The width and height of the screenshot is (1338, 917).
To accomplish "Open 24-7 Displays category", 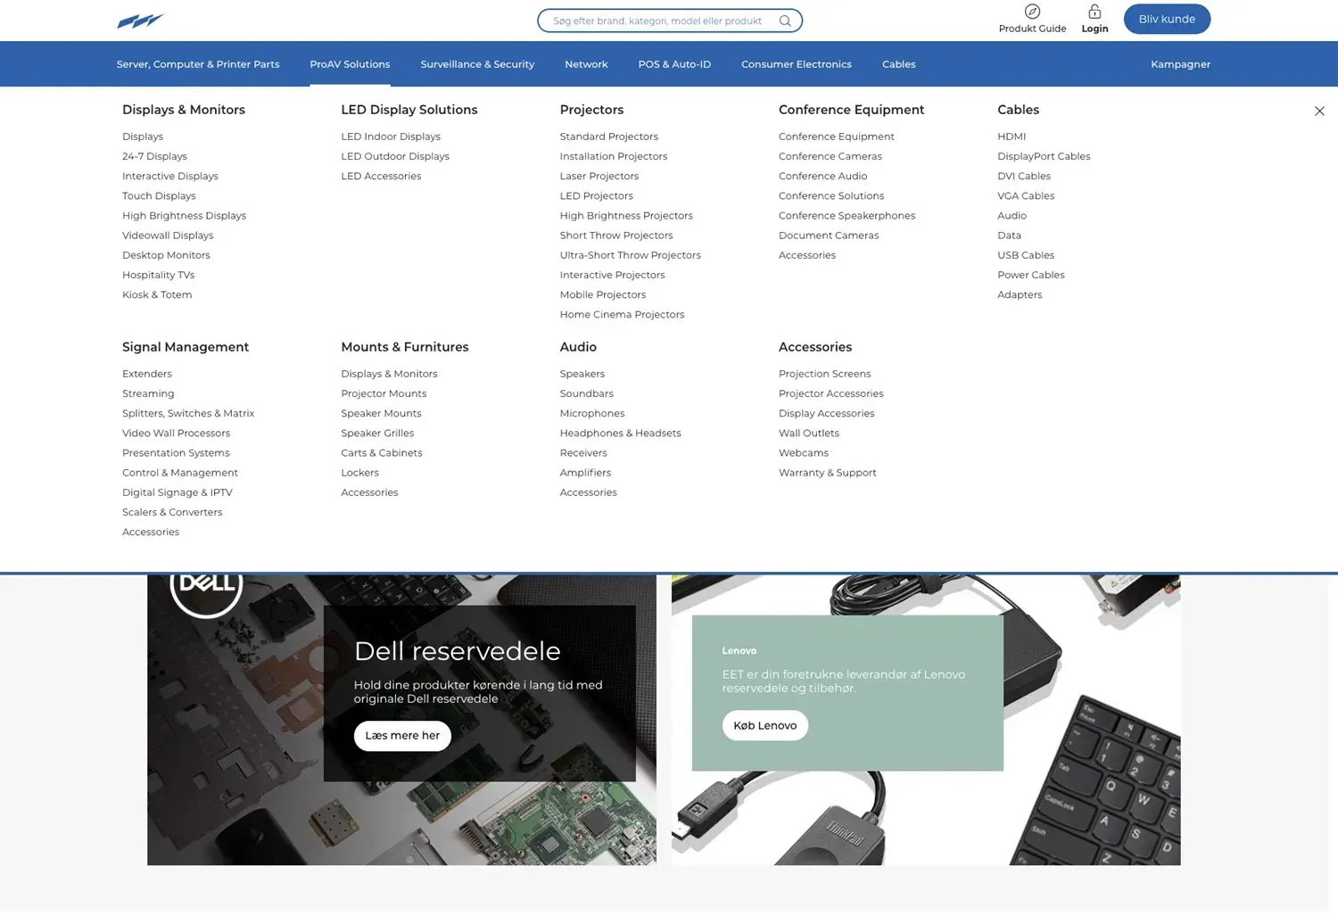I will coord(154,156).
